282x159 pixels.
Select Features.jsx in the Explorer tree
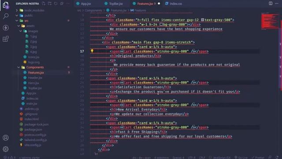tap(36, 72)
